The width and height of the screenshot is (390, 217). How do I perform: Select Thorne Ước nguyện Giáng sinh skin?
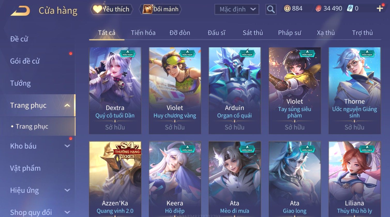[x=354, y=91]
